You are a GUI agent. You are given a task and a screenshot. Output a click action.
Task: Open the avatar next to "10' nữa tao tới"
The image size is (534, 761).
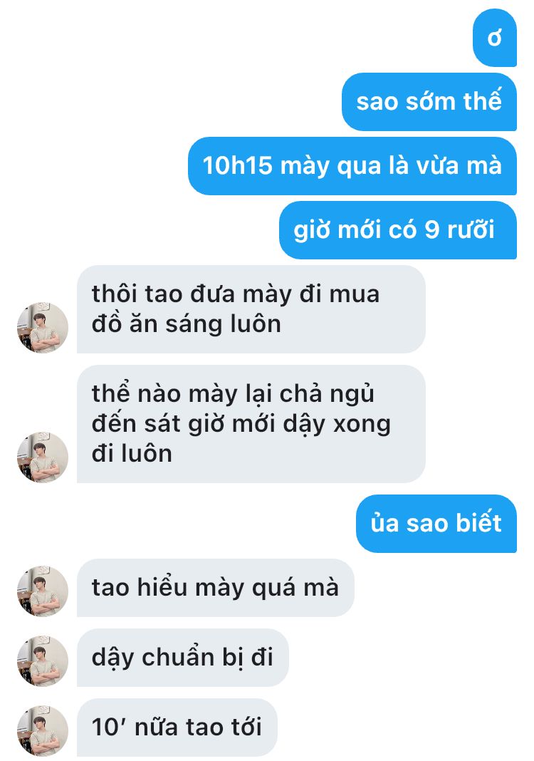point(43,731)
